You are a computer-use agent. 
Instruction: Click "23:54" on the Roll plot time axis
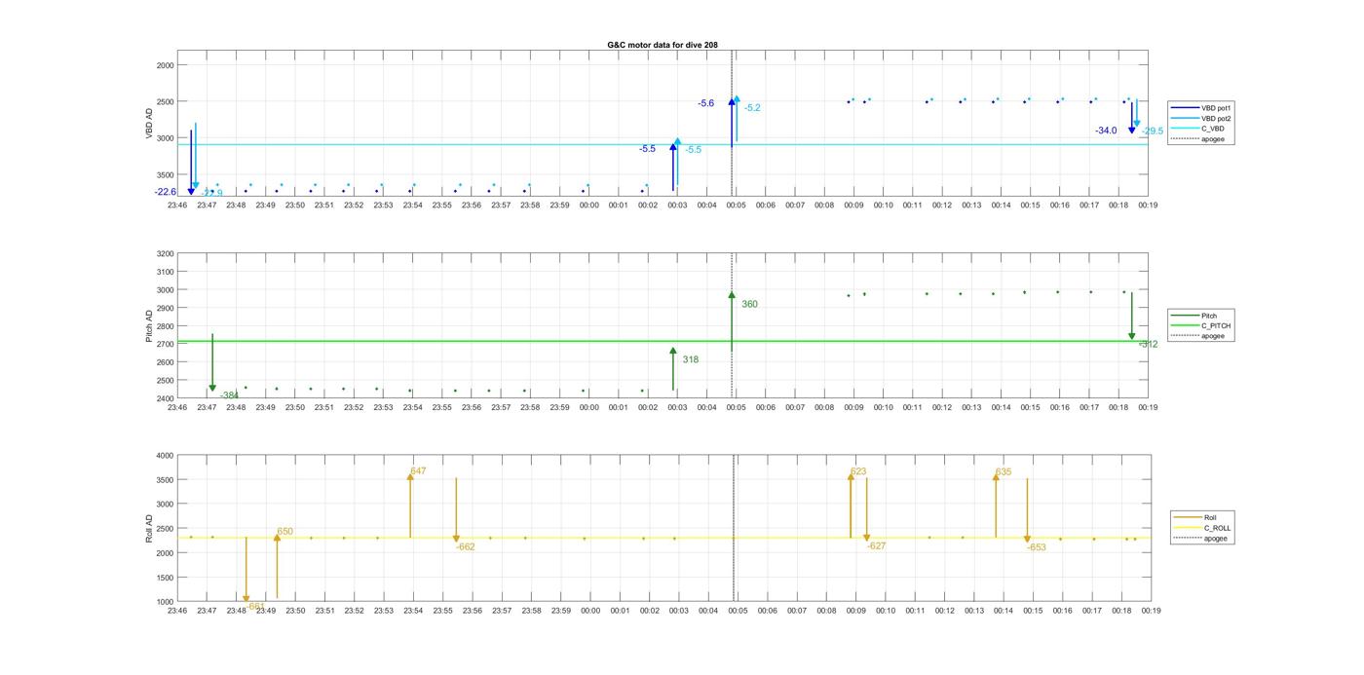point(413,611)
